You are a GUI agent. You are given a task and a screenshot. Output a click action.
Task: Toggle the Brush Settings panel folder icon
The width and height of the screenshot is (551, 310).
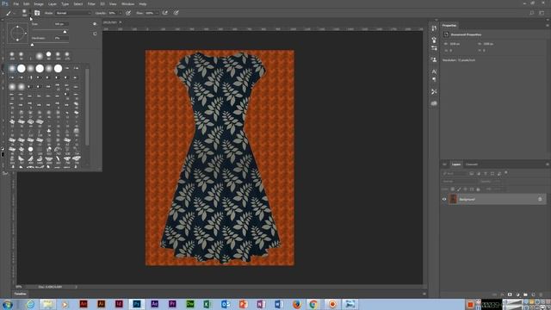tap(37, 13)
